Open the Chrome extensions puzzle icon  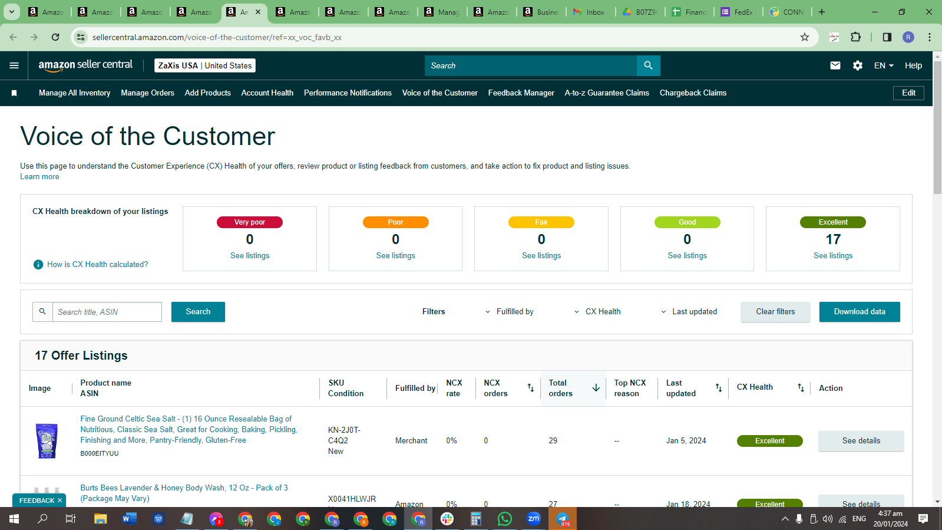[x=856, y=37]
